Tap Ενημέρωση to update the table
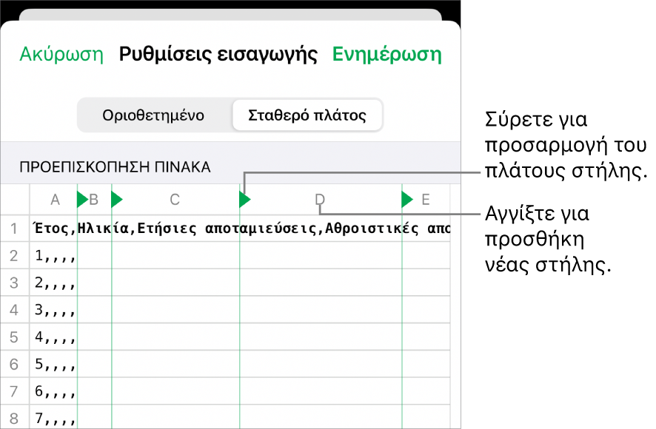The height and width of the screenshot is (429, 656). [x=387, y=54]
